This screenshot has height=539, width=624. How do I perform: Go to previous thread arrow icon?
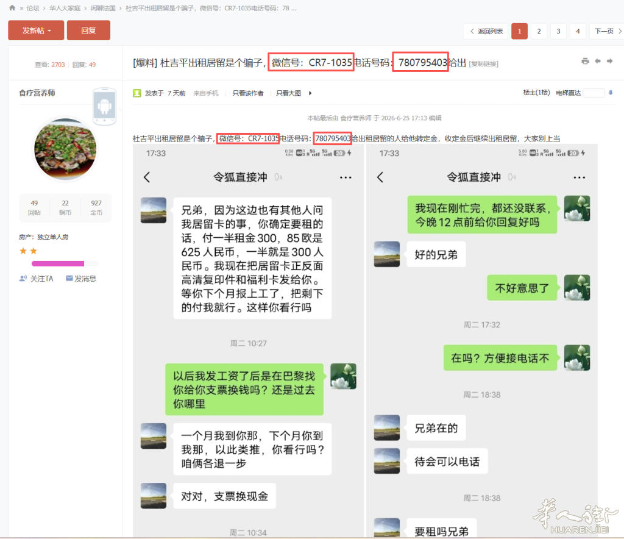click(597, 61)
